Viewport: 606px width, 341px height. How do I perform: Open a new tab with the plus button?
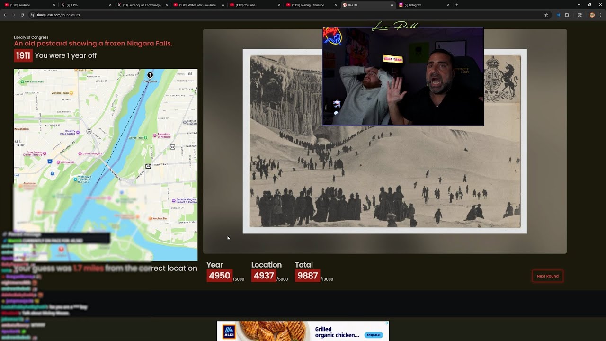(x=456, y=5)
